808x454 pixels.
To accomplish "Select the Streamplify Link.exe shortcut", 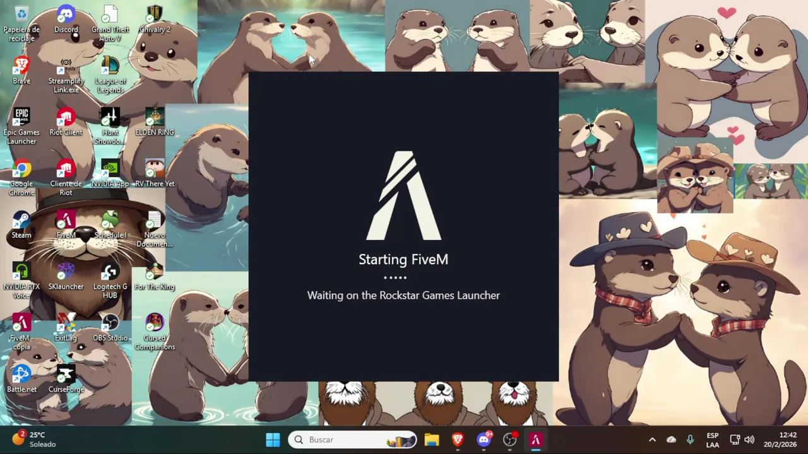I will coord(66,76).
